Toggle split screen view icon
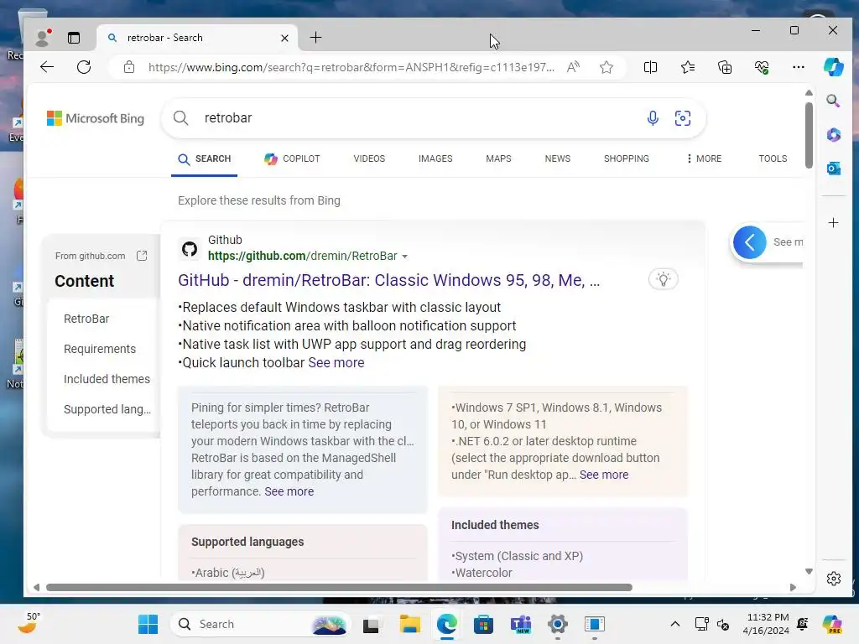The image size is (859, 644). [650, 67]
